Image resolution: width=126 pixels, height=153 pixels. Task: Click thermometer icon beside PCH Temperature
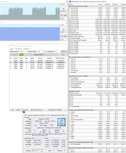70,144
